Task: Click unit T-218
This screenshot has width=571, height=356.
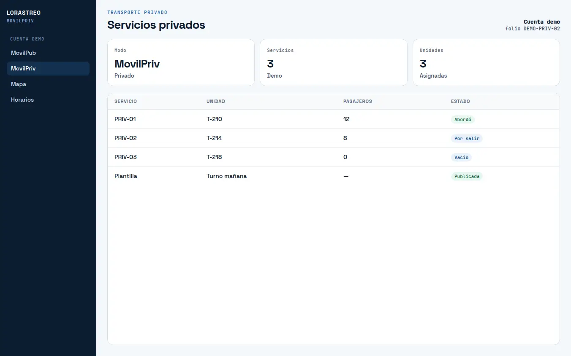Action: point(214,157)
